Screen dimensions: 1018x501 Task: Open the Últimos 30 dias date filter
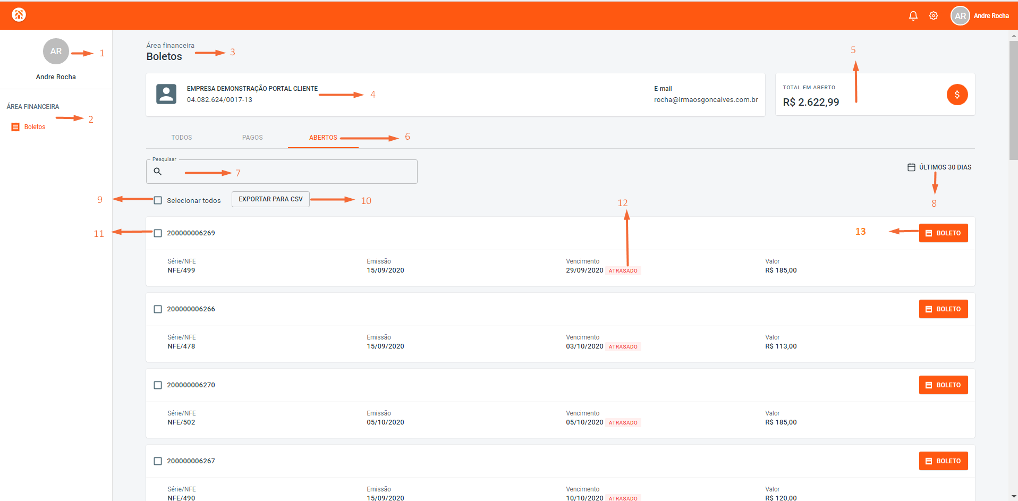click(x=939, y=167)
